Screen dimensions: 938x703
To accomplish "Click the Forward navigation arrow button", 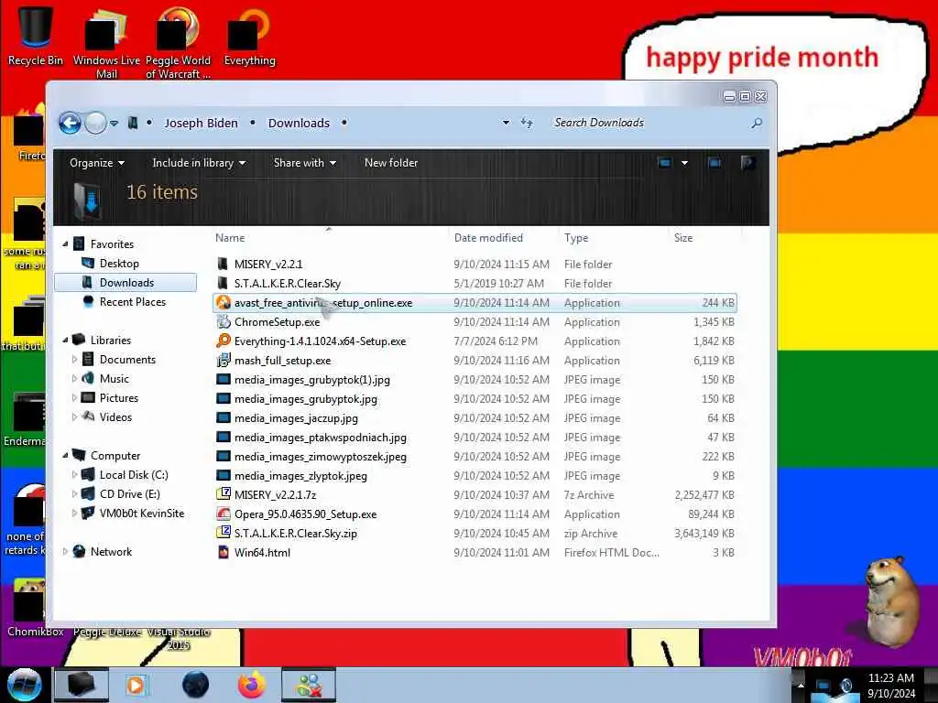I will pyautogui.click(x=95, y=124).
